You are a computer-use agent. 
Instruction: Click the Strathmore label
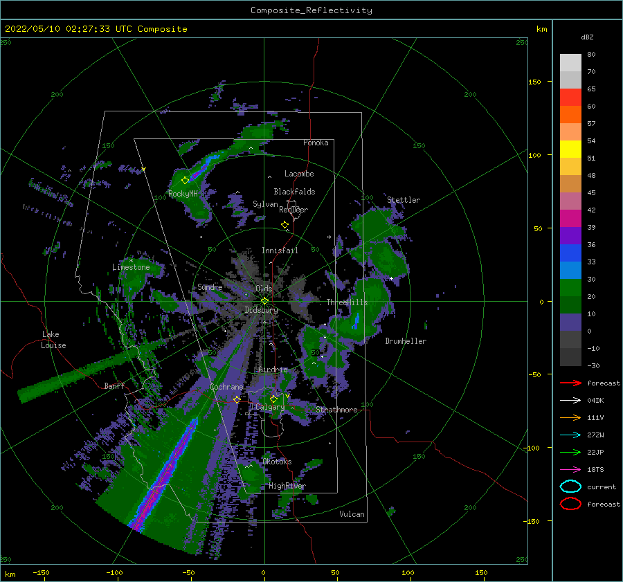point(336,410)
